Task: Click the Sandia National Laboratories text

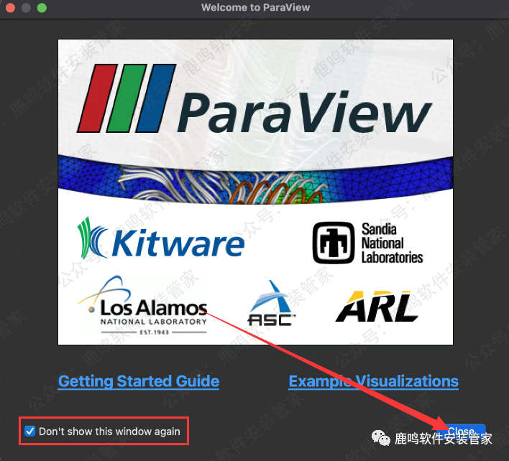Action: pyautogui.click(x=392, y=243)
